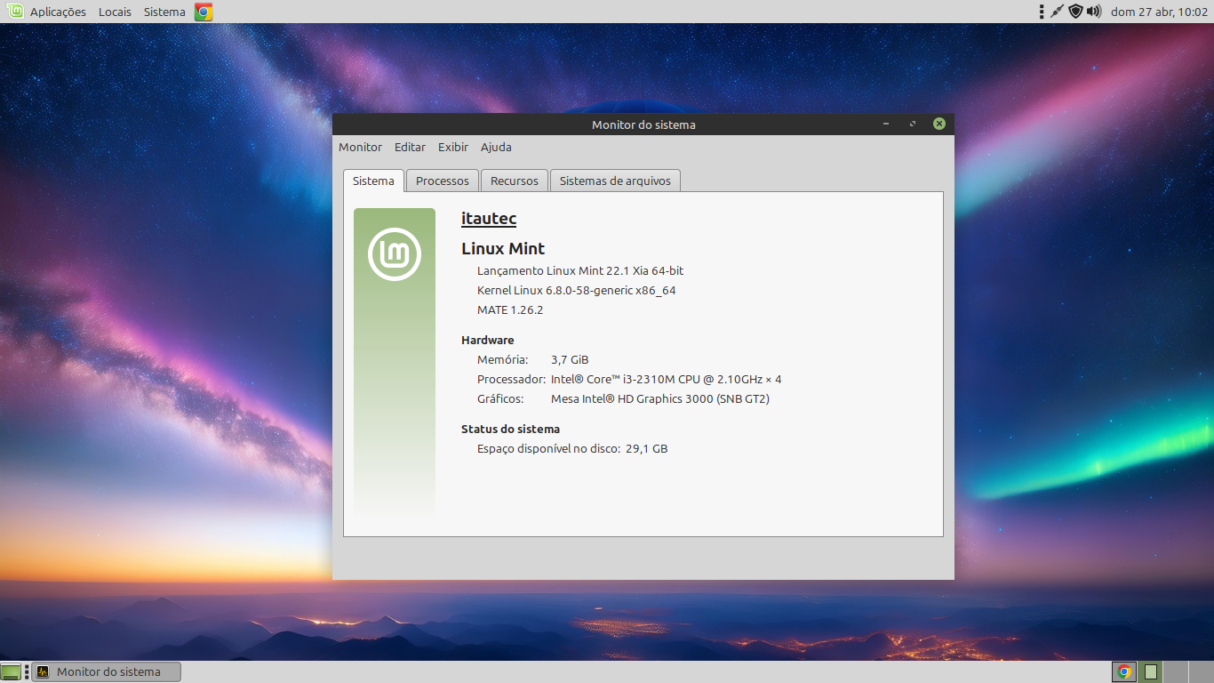Open the Ajuda menu
The height and width of the screenshot is (683, 1214).
click(496, 147)
